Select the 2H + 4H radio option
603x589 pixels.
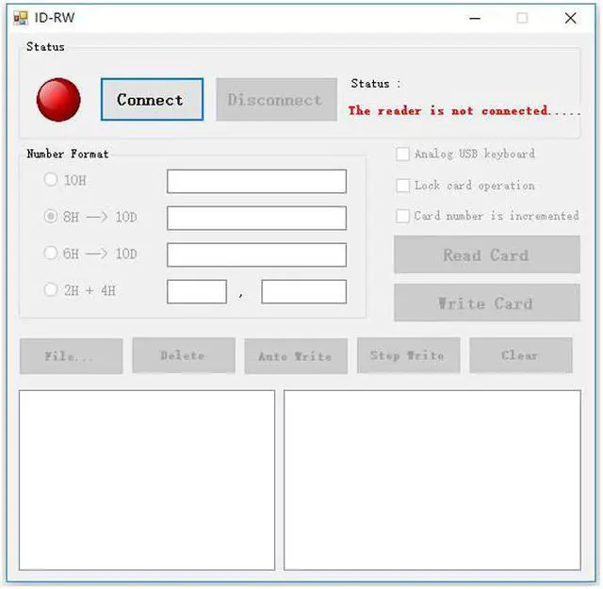50,289
